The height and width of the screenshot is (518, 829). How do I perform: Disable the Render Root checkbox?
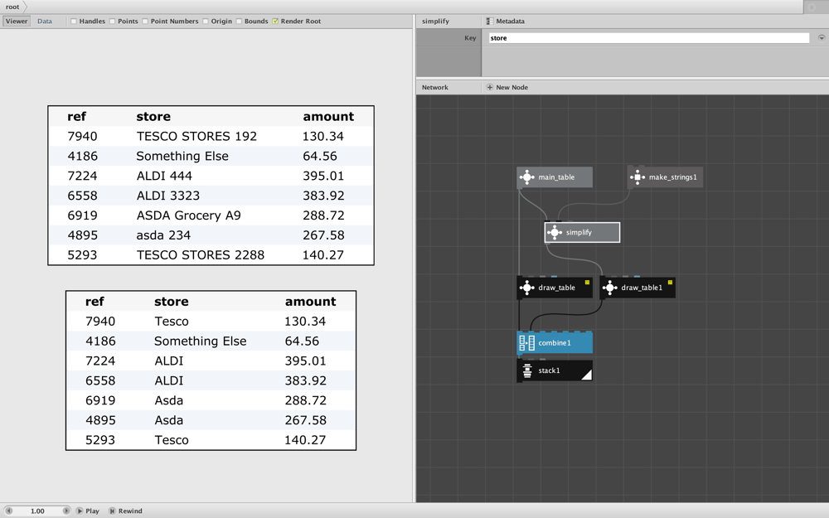(275, 22)
